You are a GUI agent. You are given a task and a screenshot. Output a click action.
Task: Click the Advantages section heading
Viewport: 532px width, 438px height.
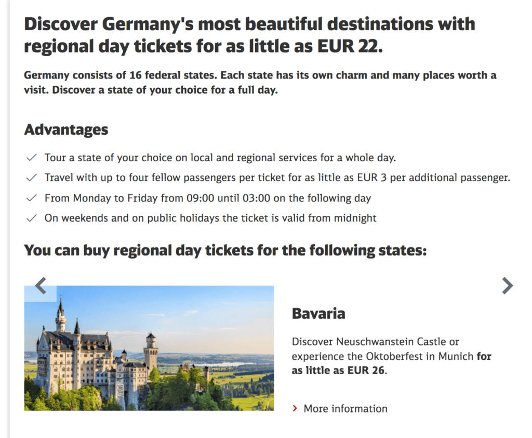(x=66, y=130)
